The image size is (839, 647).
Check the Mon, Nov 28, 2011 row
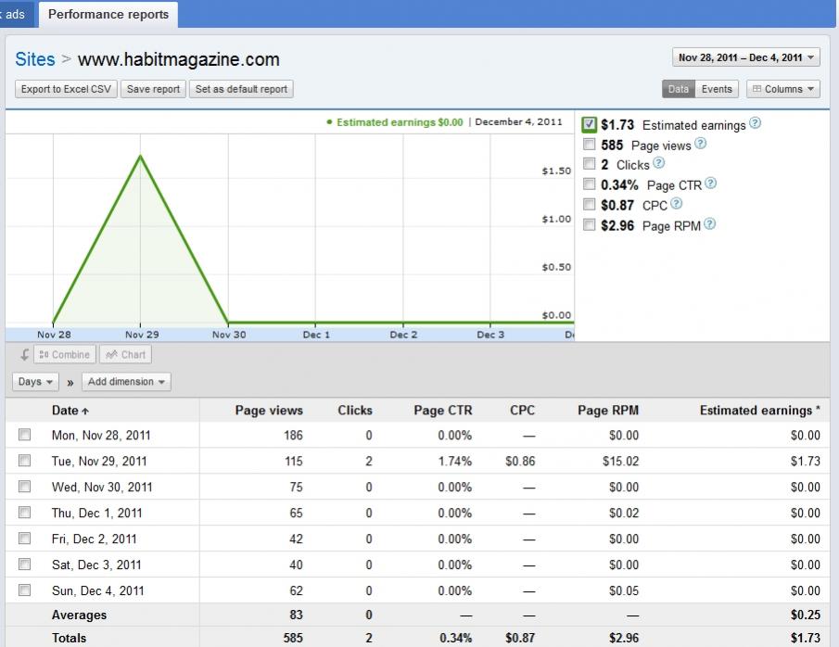tap(25, 435)
